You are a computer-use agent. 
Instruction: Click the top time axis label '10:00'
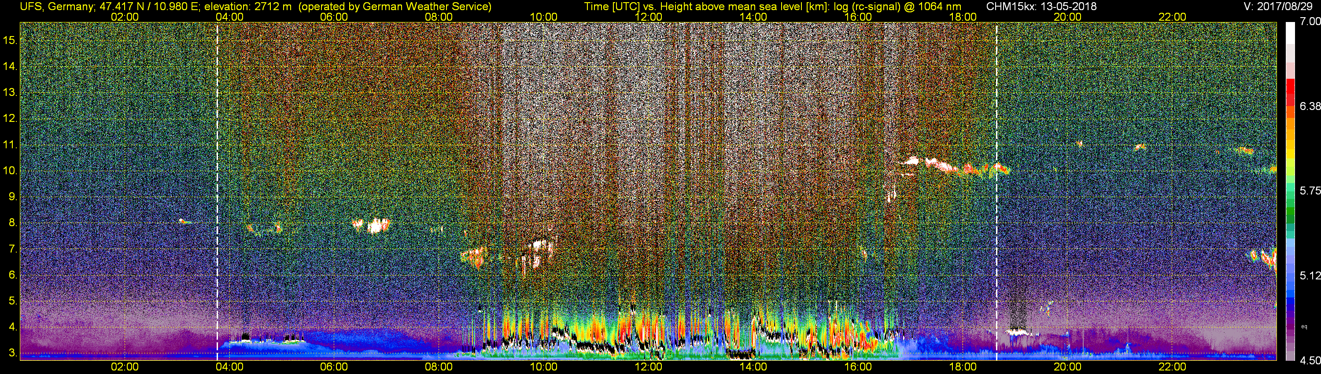pyautogui.click(x=543, y=17)
